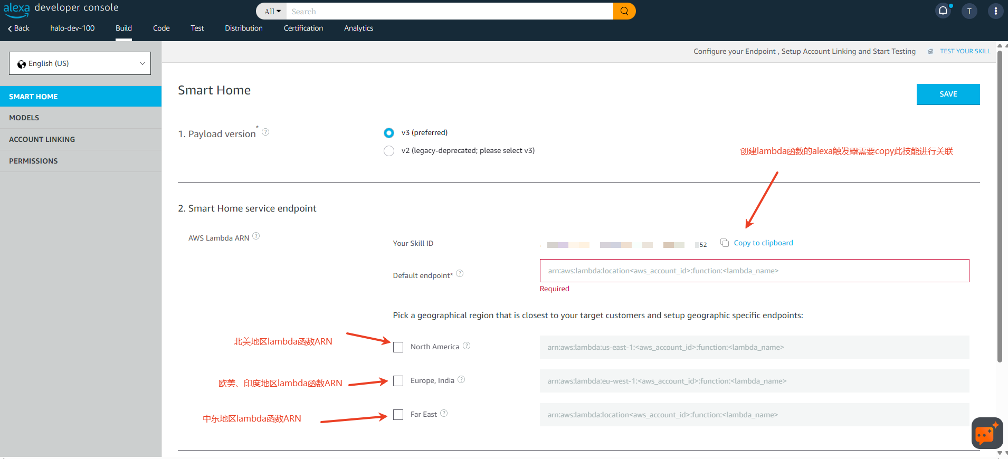The image size is (1008, 459).
Task: Click the help icon next to Payload version
Action: [265, 132]
